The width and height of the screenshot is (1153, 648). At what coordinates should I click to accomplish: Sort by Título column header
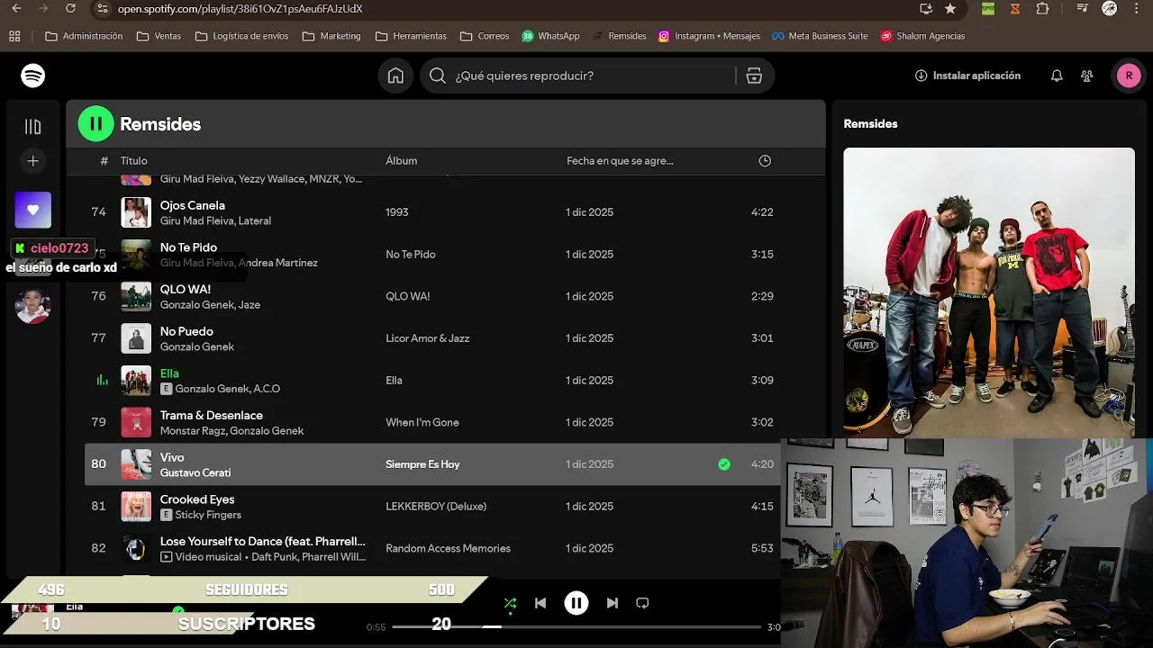(x=134, y=161)
